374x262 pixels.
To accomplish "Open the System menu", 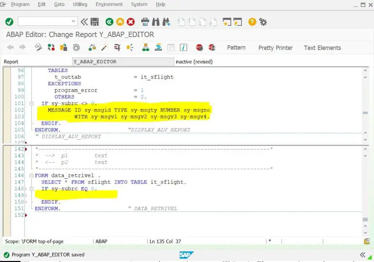I will 139,4.
